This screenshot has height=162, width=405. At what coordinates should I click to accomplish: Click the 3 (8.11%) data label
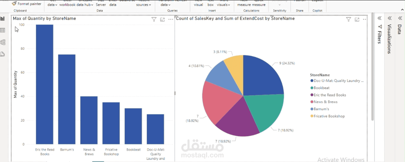(220, 51)
